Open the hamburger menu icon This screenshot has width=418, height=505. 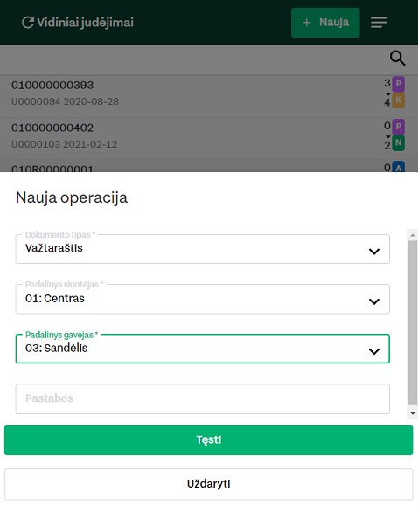coord(379,23)
